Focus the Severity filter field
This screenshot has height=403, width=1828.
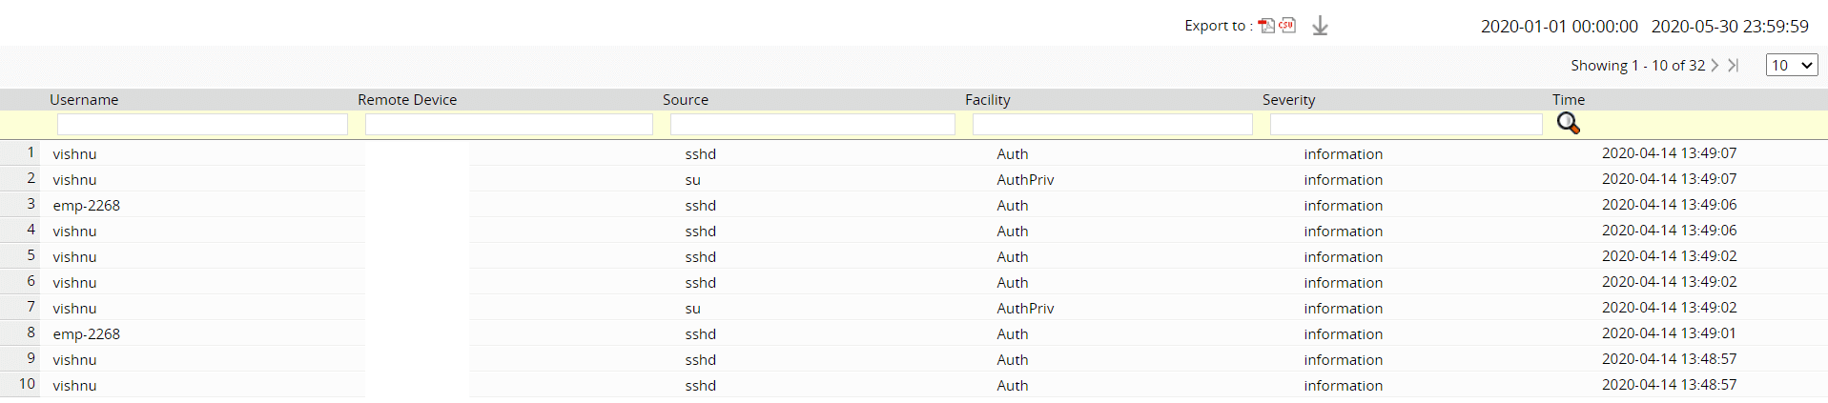tap(1406, 125)
